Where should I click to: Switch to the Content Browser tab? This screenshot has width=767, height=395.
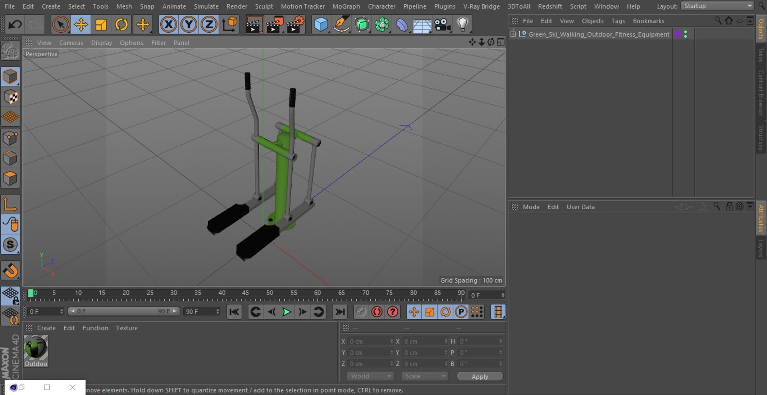click(761, 93)
